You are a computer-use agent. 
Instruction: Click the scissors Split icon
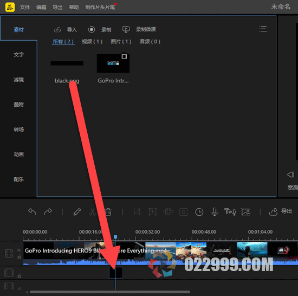(x=93, y=212)
